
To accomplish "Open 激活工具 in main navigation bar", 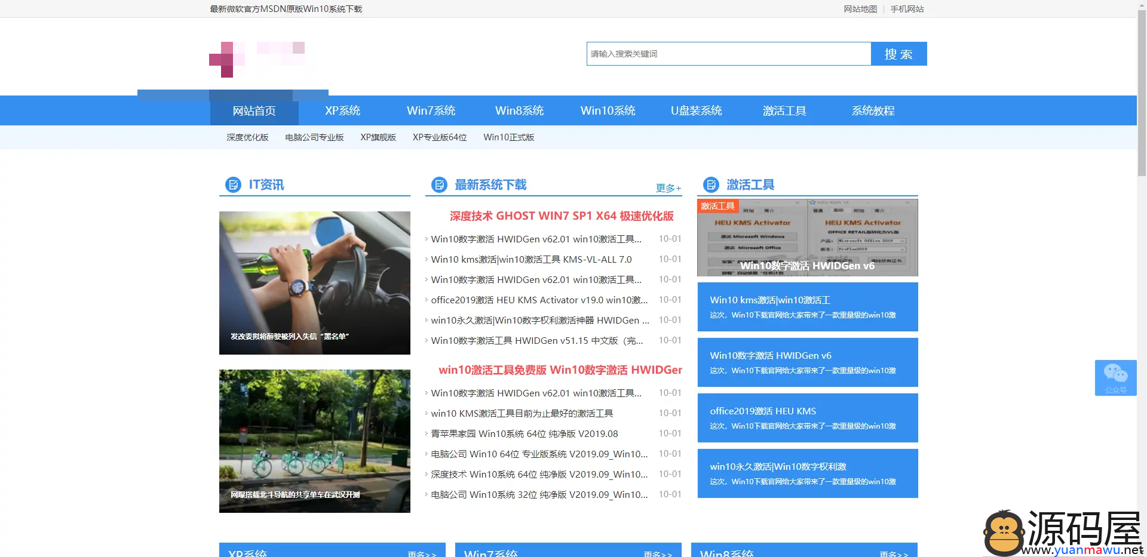I will 784,111.
